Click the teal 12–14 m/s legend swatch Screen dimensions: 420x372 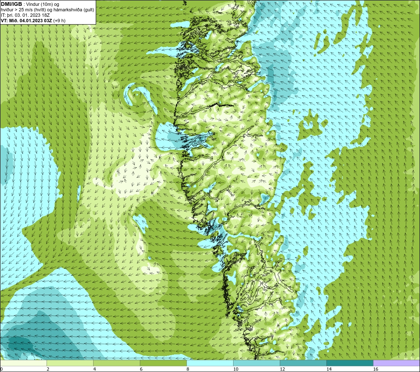303,363
